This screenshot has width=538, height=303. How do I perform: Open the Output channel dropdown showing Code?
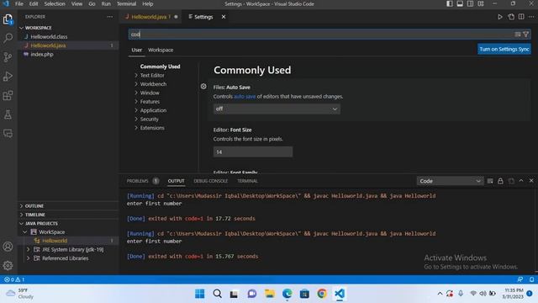[450, 181]
